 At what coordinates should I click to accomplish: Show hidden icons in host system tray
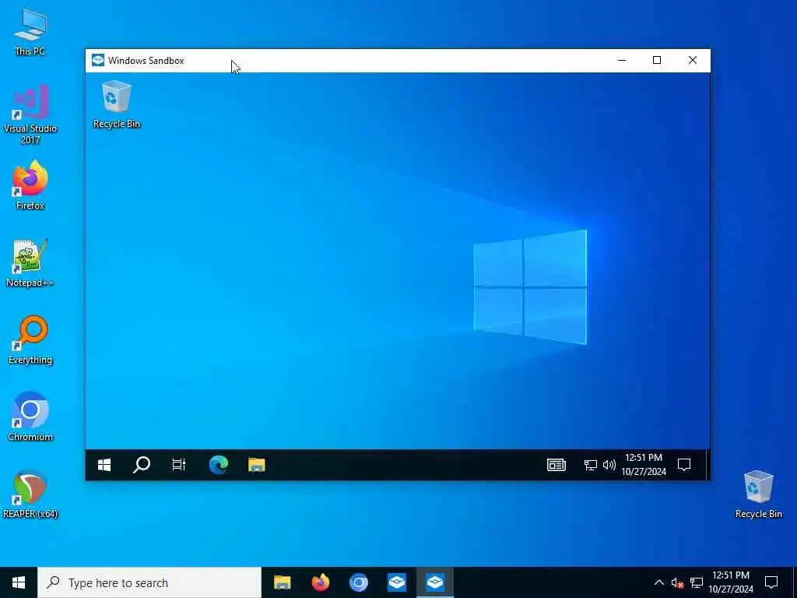click(658, 582)
